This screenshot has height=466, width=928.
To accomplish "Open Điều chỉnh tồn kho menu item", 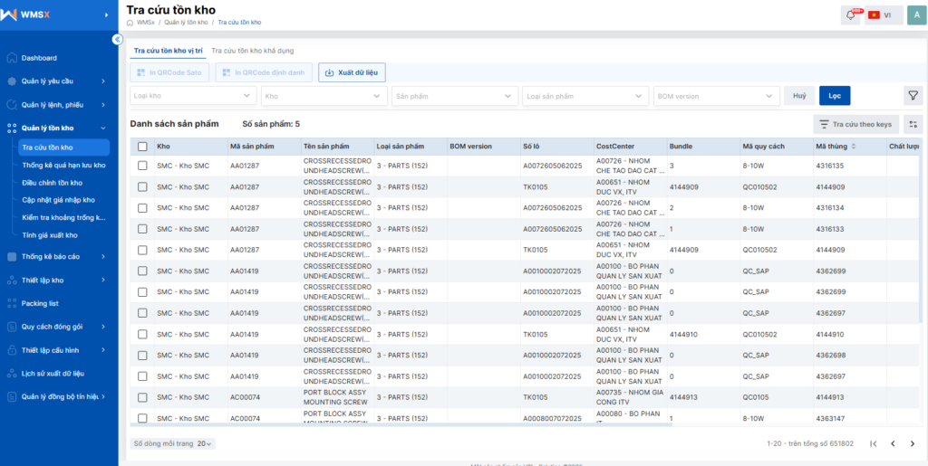I will [52, 183].
